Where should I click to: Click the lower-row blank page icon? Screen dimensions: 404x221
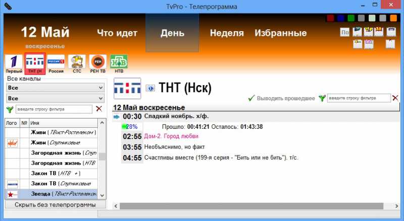tap(390, 44)
